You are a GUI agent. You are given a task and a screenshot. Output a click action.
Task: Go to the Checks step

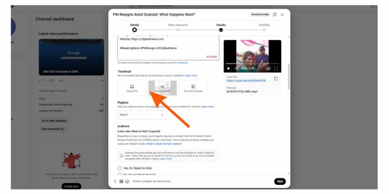221,28
